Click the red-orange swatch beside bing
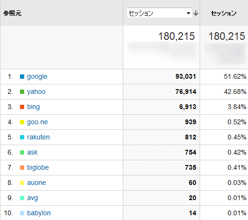Viewport: 248px width, 220px height. pos(22,107)
